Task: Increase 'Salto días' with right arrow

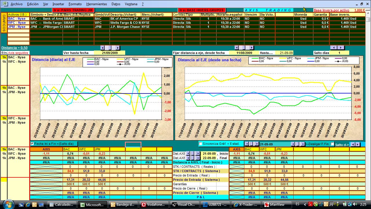Action: (x=341, y=48)
